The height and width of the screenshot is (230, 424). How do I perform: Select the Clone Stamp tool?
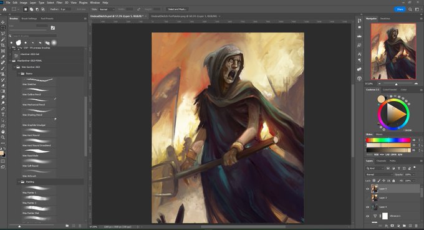pyautogui.click(x=3, y=74)
